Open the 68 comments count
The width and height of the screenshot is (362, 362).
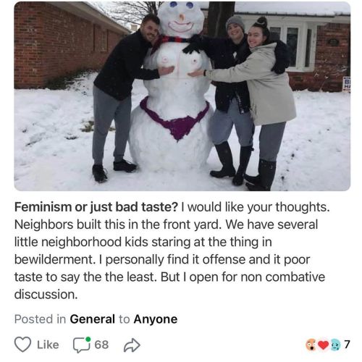pos(101,345)
